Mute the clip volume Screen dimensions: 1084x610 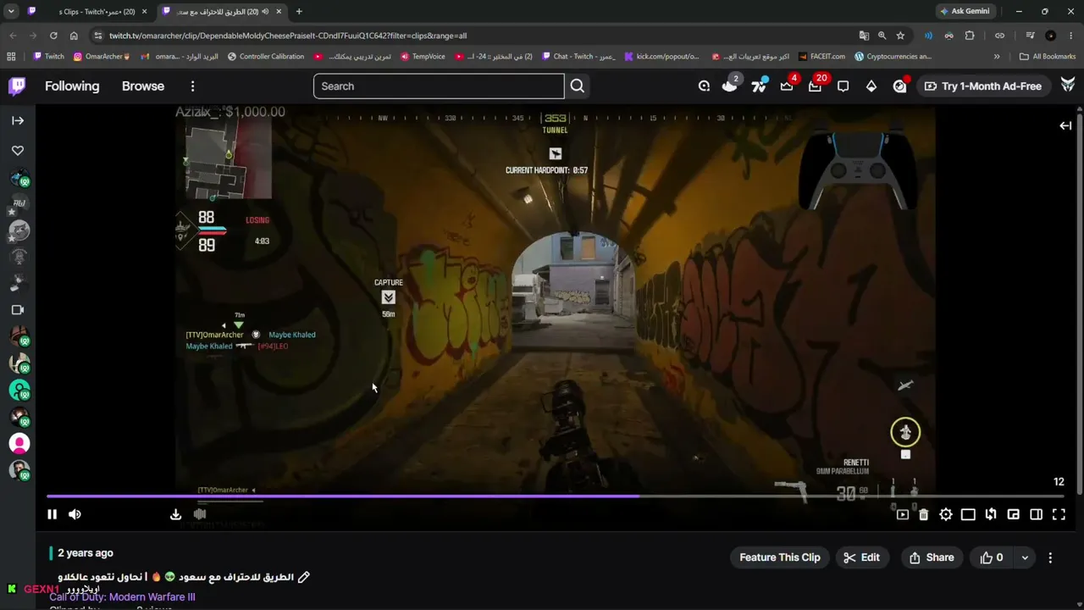click(75, 514)
